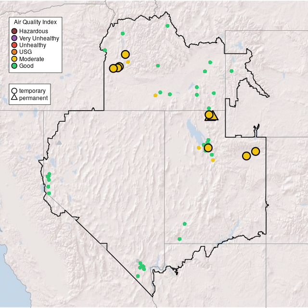Viewport: 308px width, 308px height.
Task: Select large yellow circle touching the permanent triangle
Action: pos(209,115)
